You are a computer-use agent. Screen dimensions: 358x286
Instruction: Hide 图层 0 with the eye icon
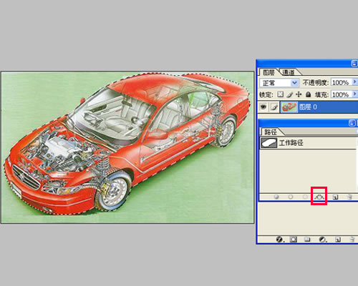coord(263,107)
